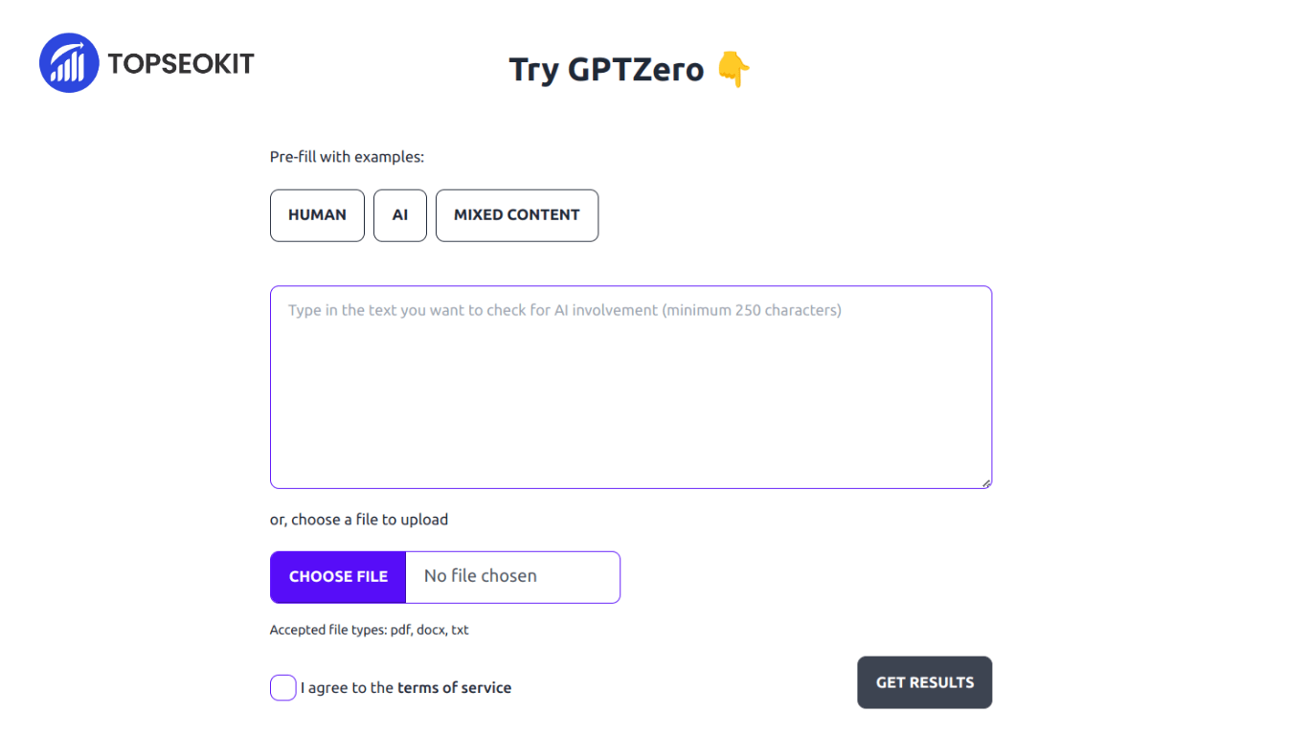The width and height of the screenshot is (1308, 735).
Task: Click the accepted file types note
Action: (x=369, y=630)
